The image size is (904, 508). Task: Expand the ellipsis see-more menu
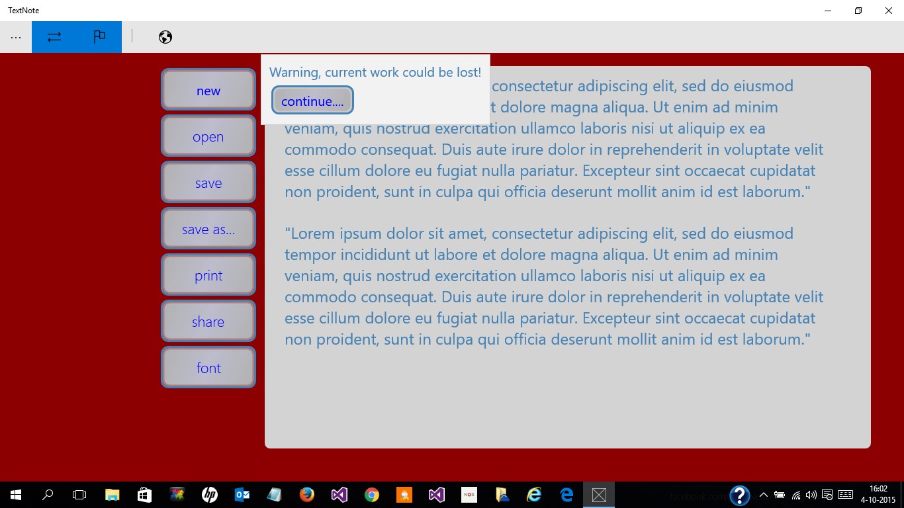point(15,36)
